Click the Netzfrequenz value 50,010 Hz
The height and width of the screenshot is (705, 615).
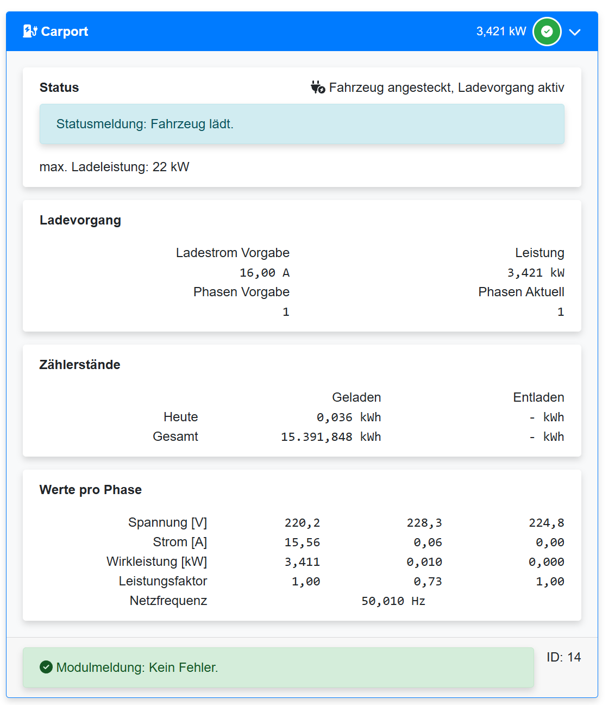pos(393,601)
